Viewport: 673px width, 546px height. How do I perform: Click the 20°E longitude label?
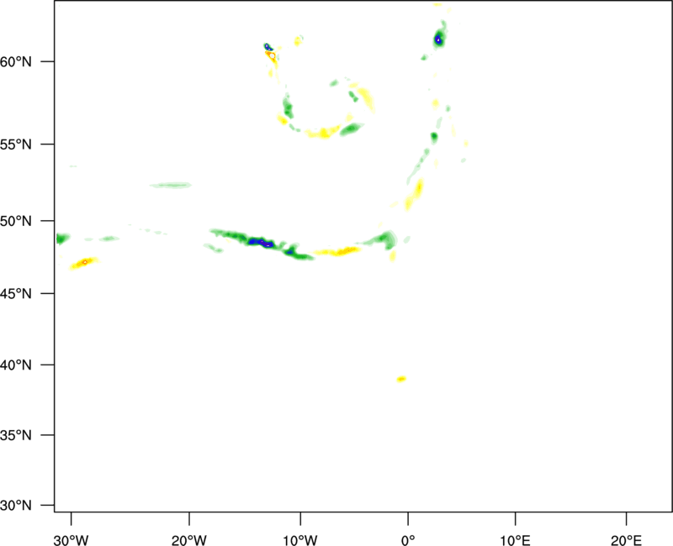(626, 540)
